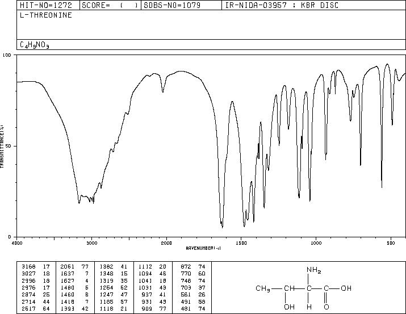Click the 500 wavenumber axis label
Screen dimensions: 406x314
[x=391, y=243]
